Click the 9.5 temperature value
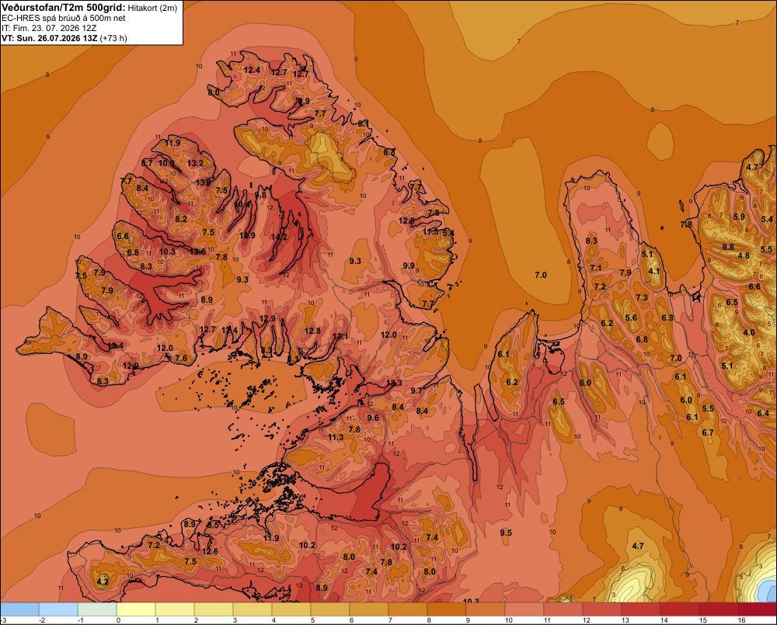The height and width of the screenshot is (625, 777). 506,533
